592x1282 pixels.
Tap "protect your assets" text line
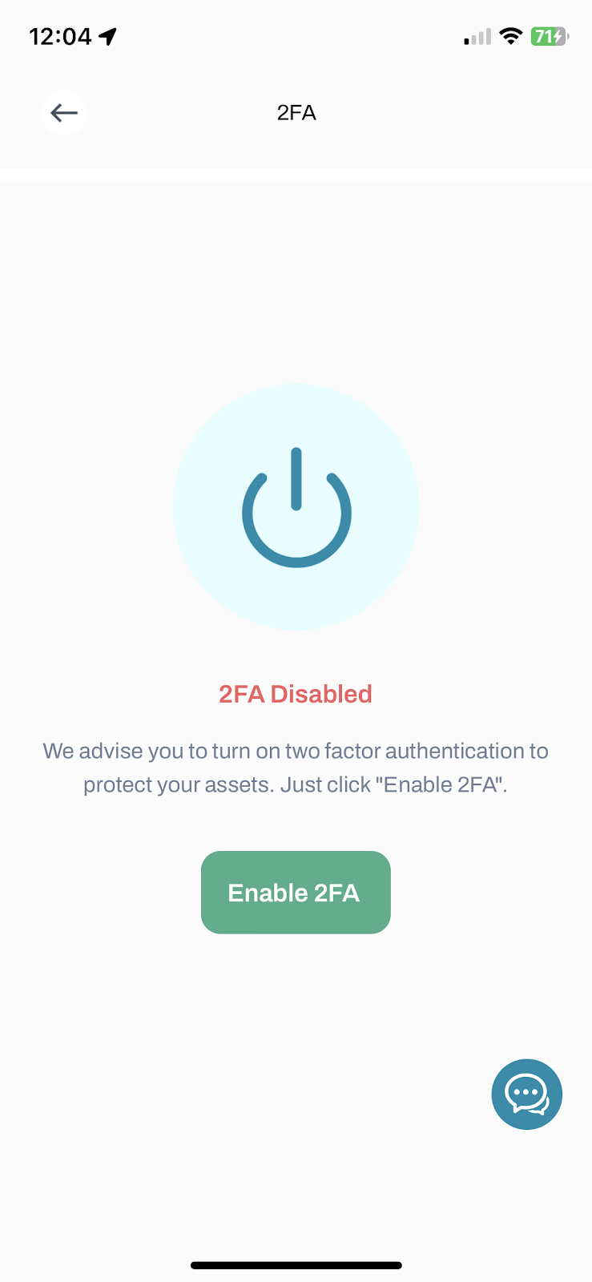point(178,784)
